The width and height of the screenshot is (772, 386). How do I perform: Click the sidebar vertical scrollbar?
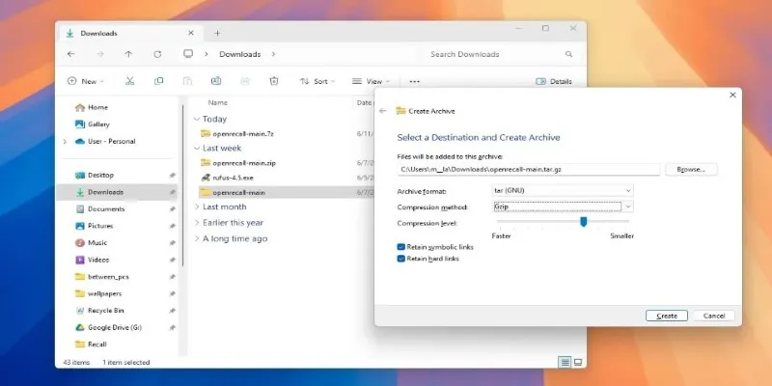point(183,185)
